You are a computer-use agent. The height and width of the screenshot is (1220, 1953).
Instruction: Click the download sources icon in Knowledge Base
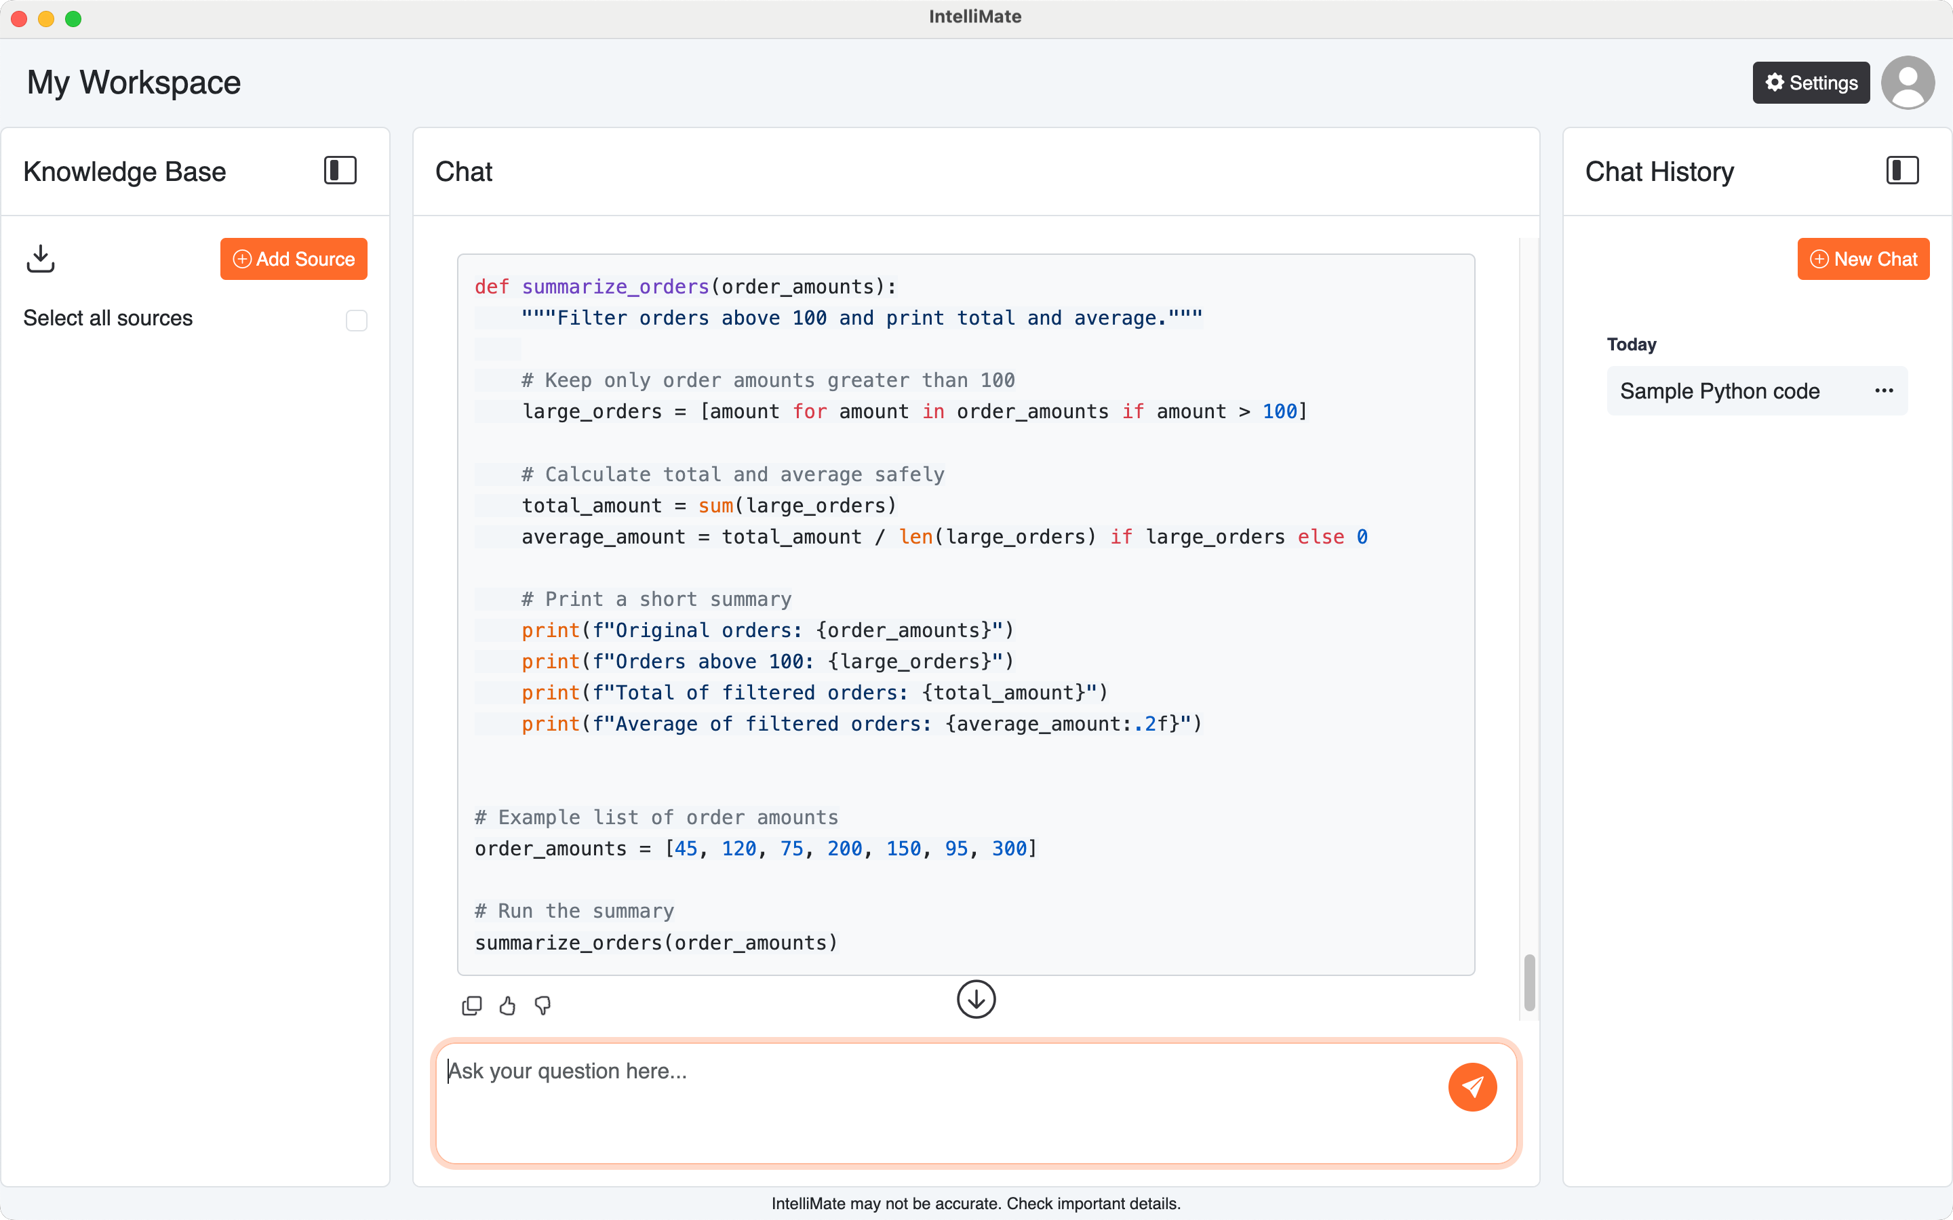(41, 258)
